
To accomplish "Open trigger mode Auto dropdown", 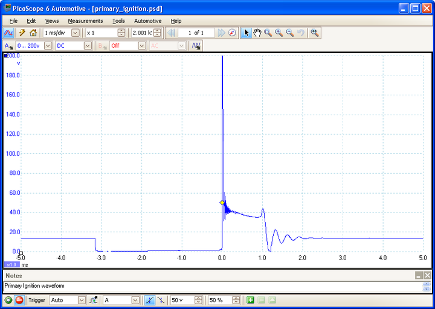I will tap(82, 300).
